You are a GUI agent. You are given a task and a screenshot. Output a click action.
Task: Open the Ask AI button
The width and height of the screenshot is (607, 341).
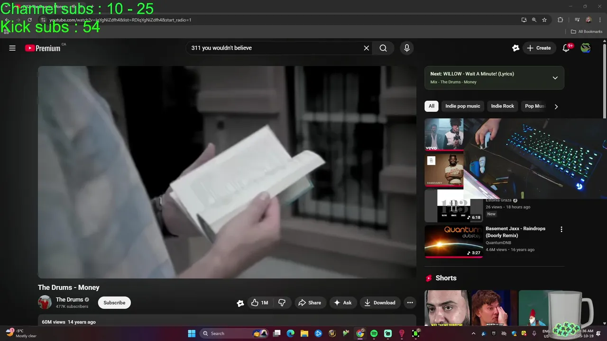coord(342,303)
